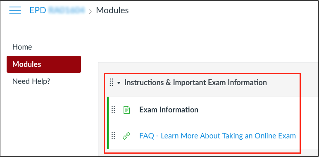Open the Need Help? sidebar link
The height and width of the screenshot is (157, 319).
31,81
